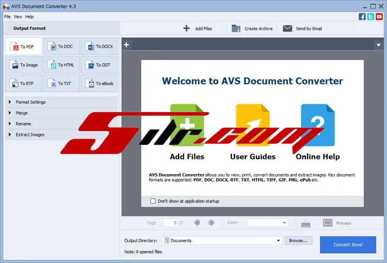The image size is (387, 263).
Task: Pick the To Image output format
Action: pos(23,65)
